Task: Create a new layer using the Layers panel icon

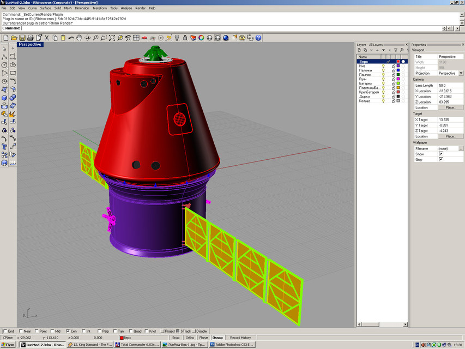Action: point(359,50)
